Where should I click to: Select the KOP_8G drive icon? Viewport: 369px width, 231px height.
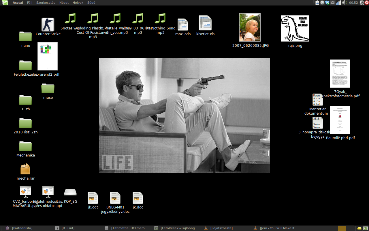[x=70, y=192]
